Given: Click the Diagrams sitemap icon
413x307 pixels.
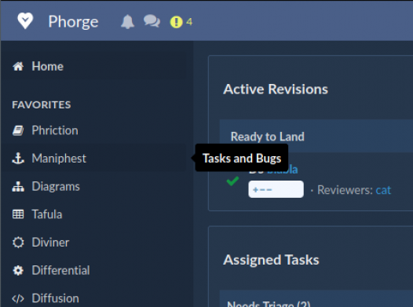Looking at the screenshot, I should point(18,186).
